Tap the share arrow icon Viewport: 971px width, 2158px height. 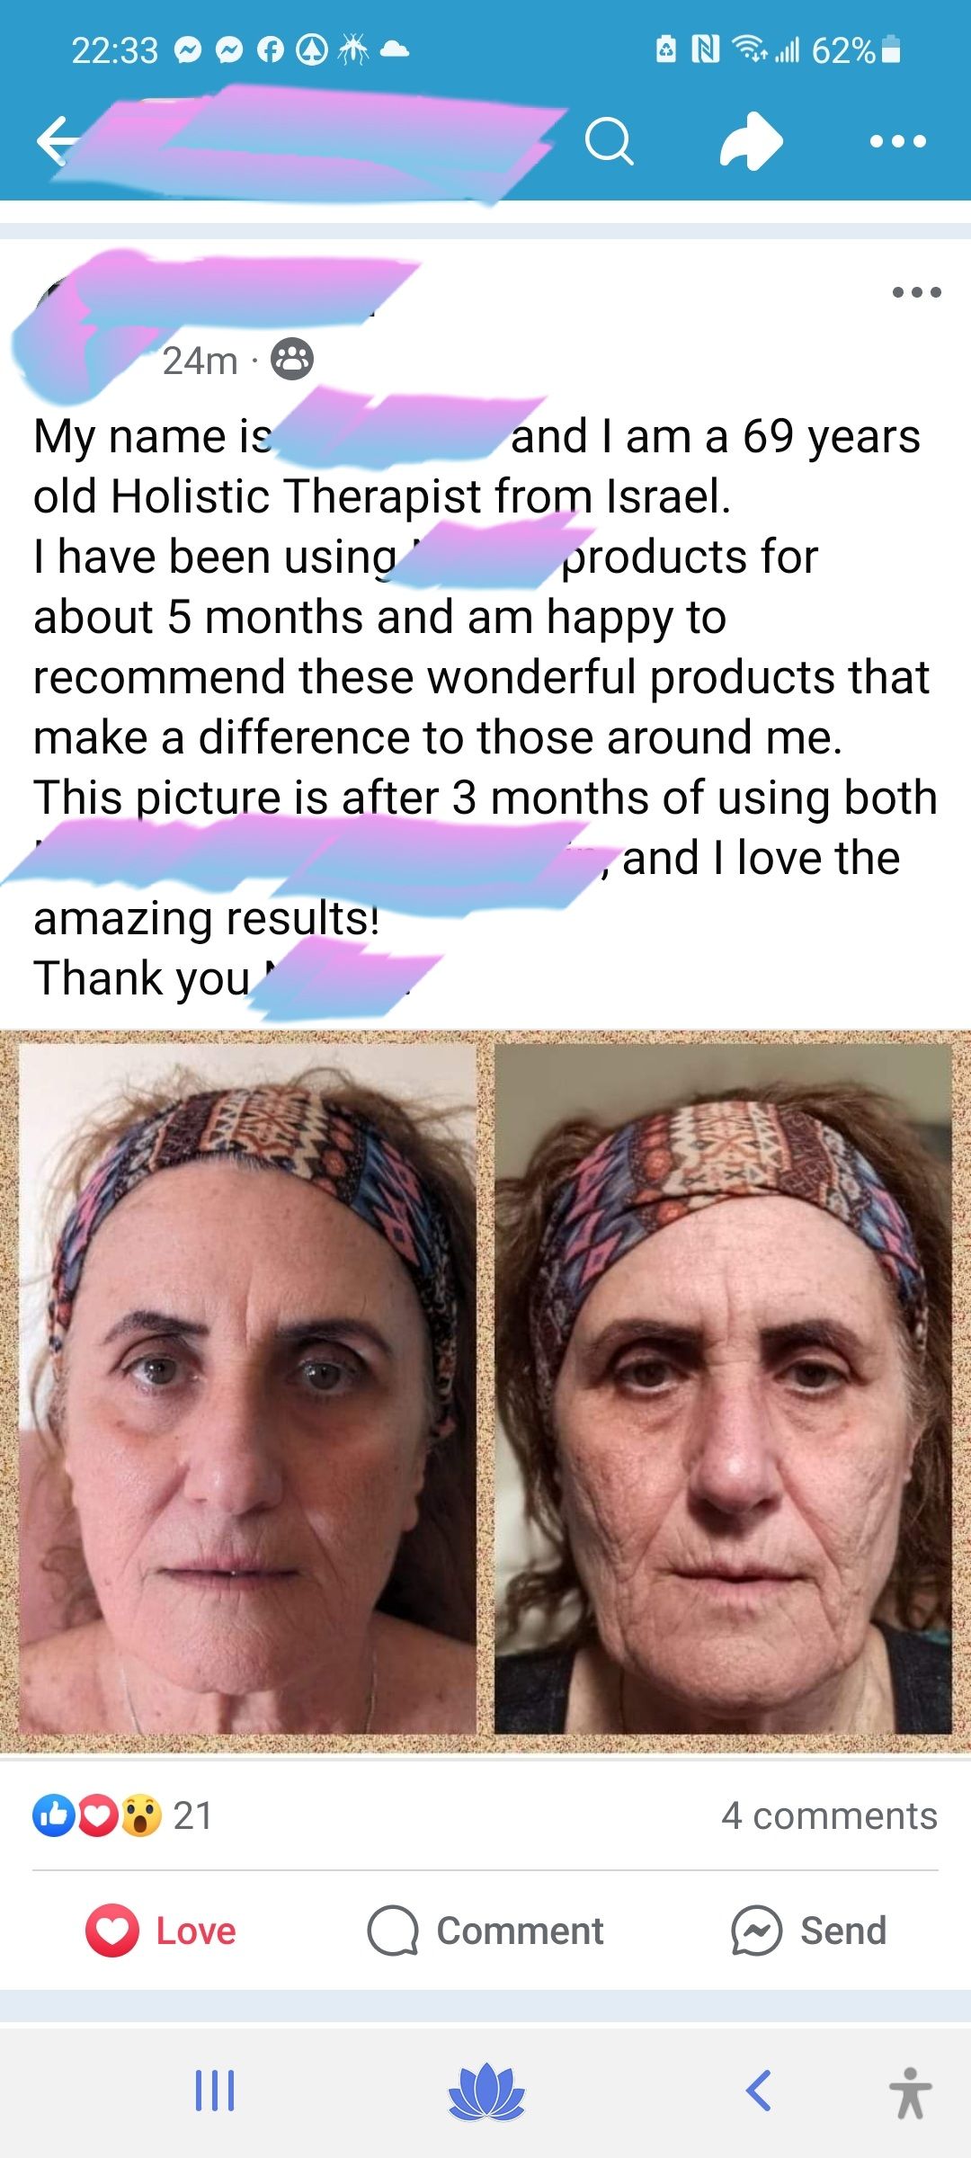[752, 141]
